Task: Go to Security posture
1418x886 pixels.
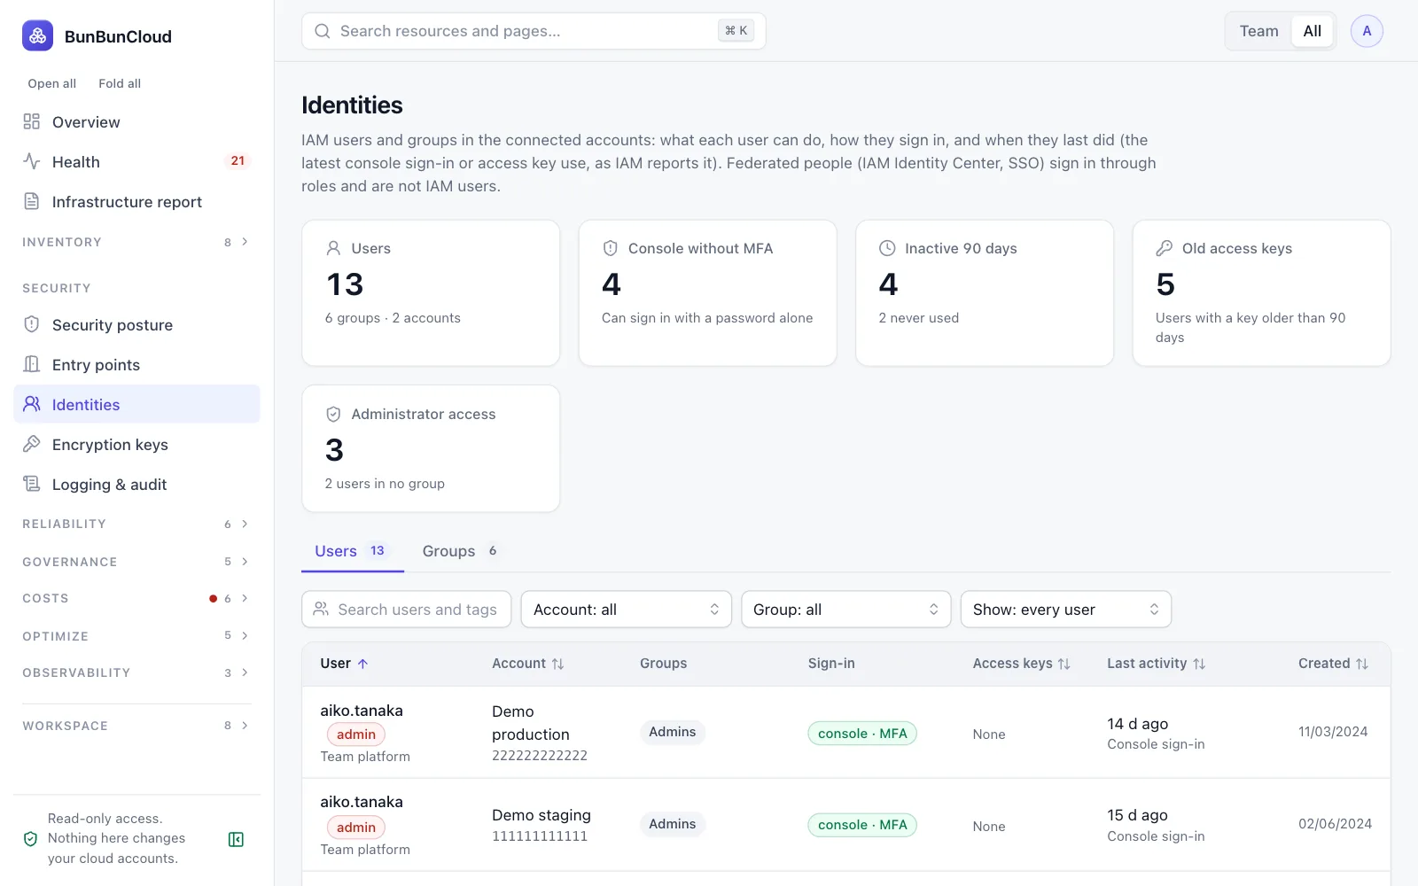Action: coord(136,325)
